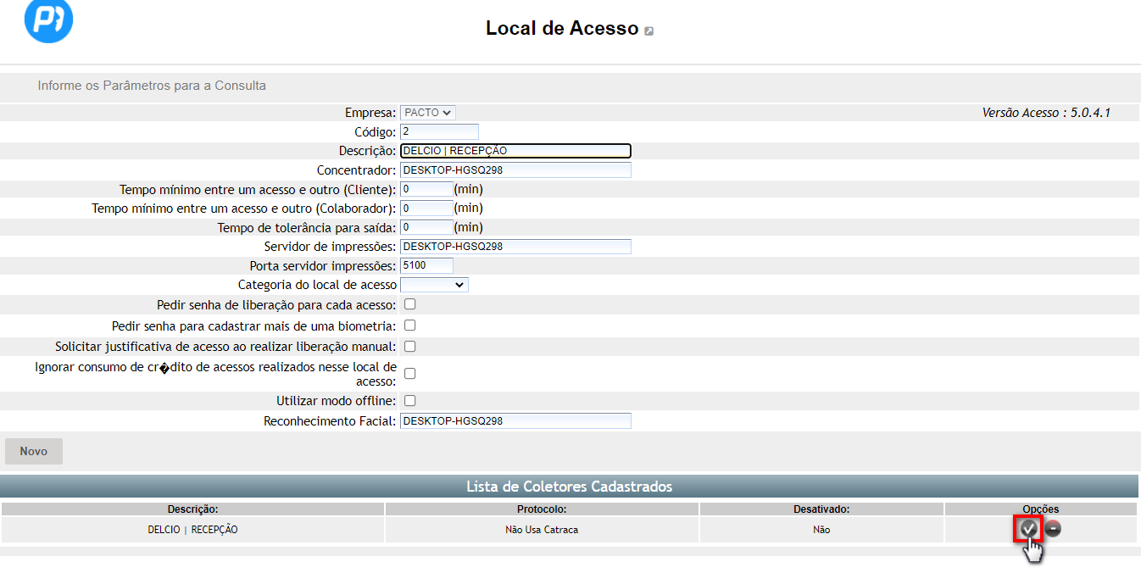Focus the Descrição text field
1141x573 pixels.
pos(515,151)
